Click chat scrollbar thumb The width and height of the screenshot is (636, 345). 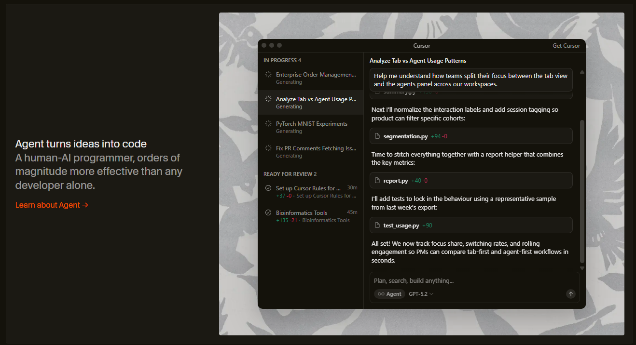582,191
